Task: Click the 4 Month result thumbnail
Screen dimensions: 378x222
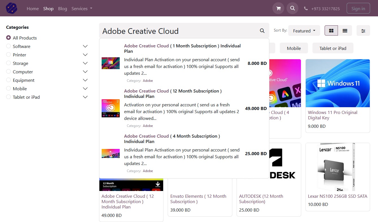Action: [x=111, y=153]
